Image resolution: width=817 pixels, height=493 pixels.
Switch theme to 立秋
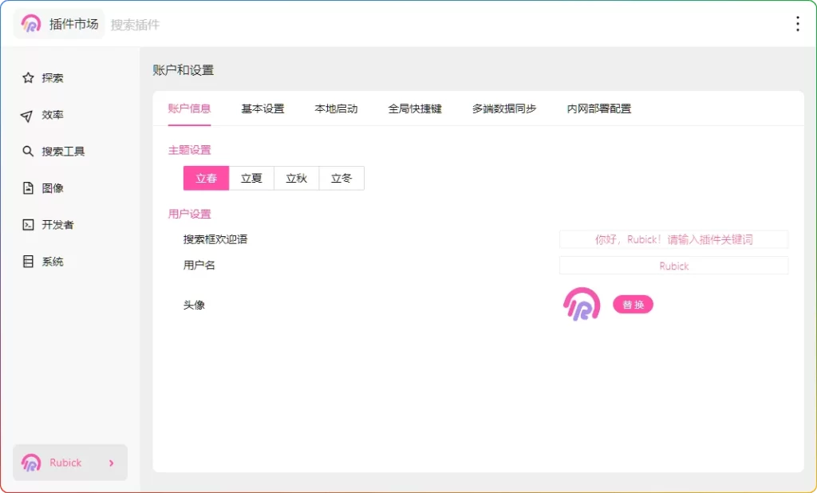296,178
